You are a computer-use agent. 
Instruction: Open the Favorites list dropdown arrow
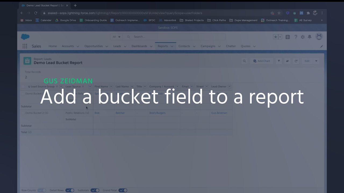280,37
